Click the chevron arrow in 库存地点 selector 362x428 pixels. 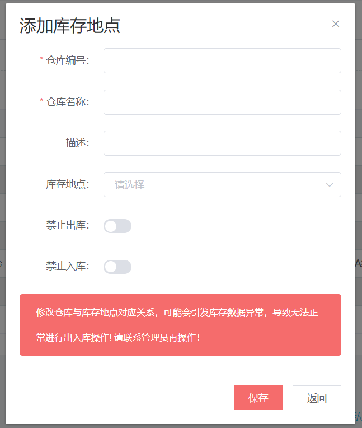pyautogui.click(x=330, y=184)
